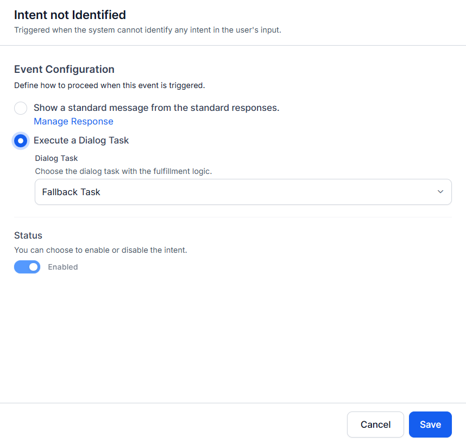Click the "Fallback Task" selected value text
This screenshot has width=466, height=443.
click(x=71, y=192)
